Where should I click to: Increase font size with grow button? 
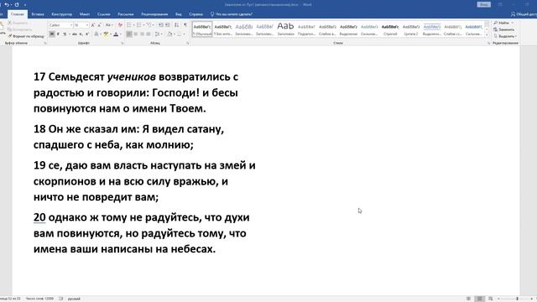coord(93,25)
